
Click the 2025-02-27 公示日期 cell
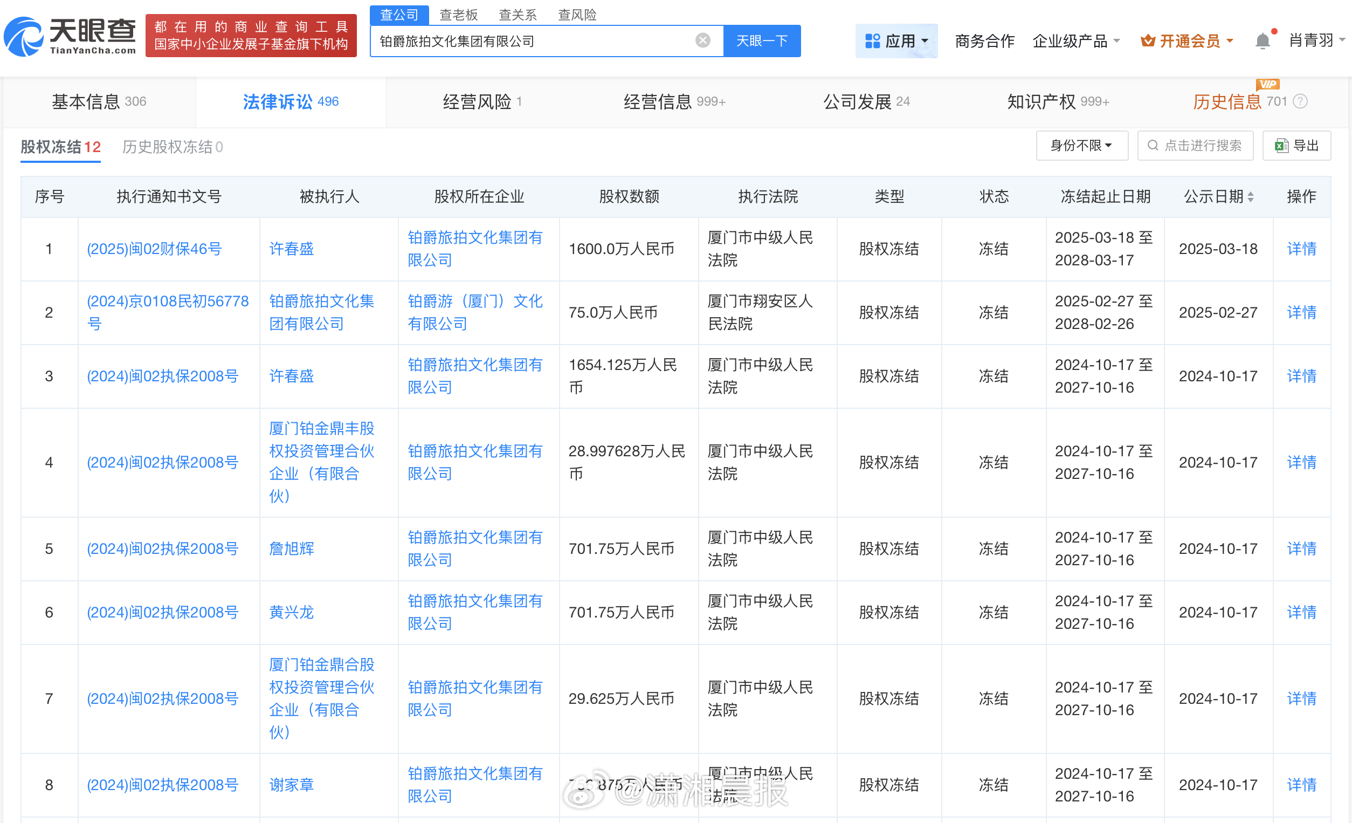click(x=1218, y=312)
